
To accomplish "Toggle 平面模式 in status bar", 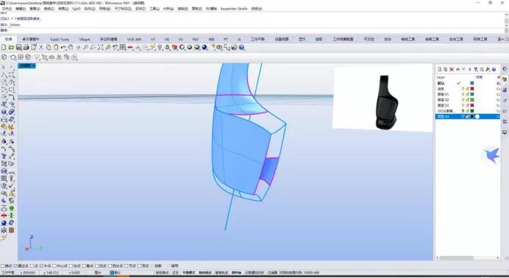I will coord(188,273).
